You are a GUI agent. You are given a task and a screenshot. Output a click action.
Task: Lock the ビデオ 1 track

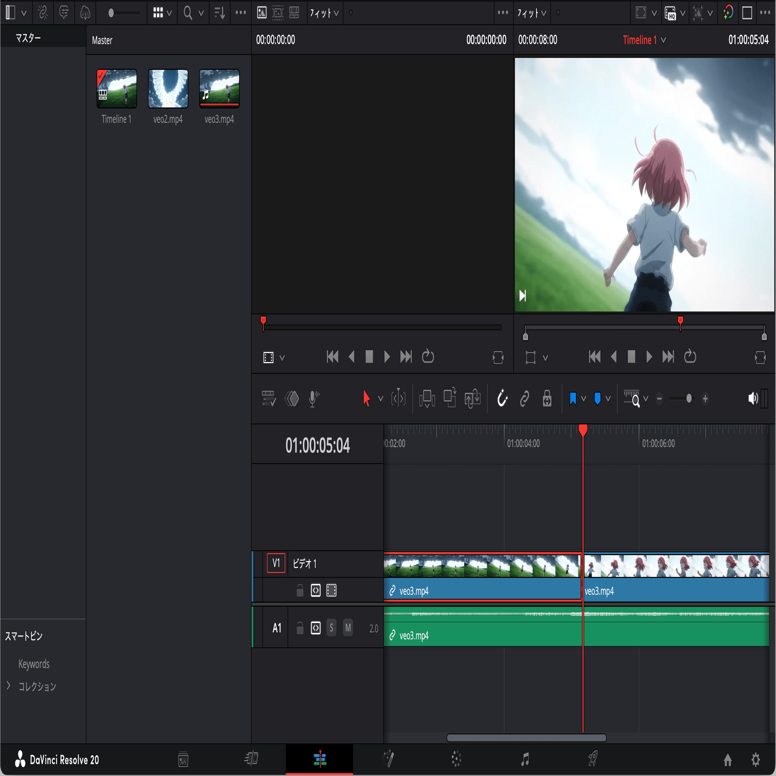click(300, 590)
